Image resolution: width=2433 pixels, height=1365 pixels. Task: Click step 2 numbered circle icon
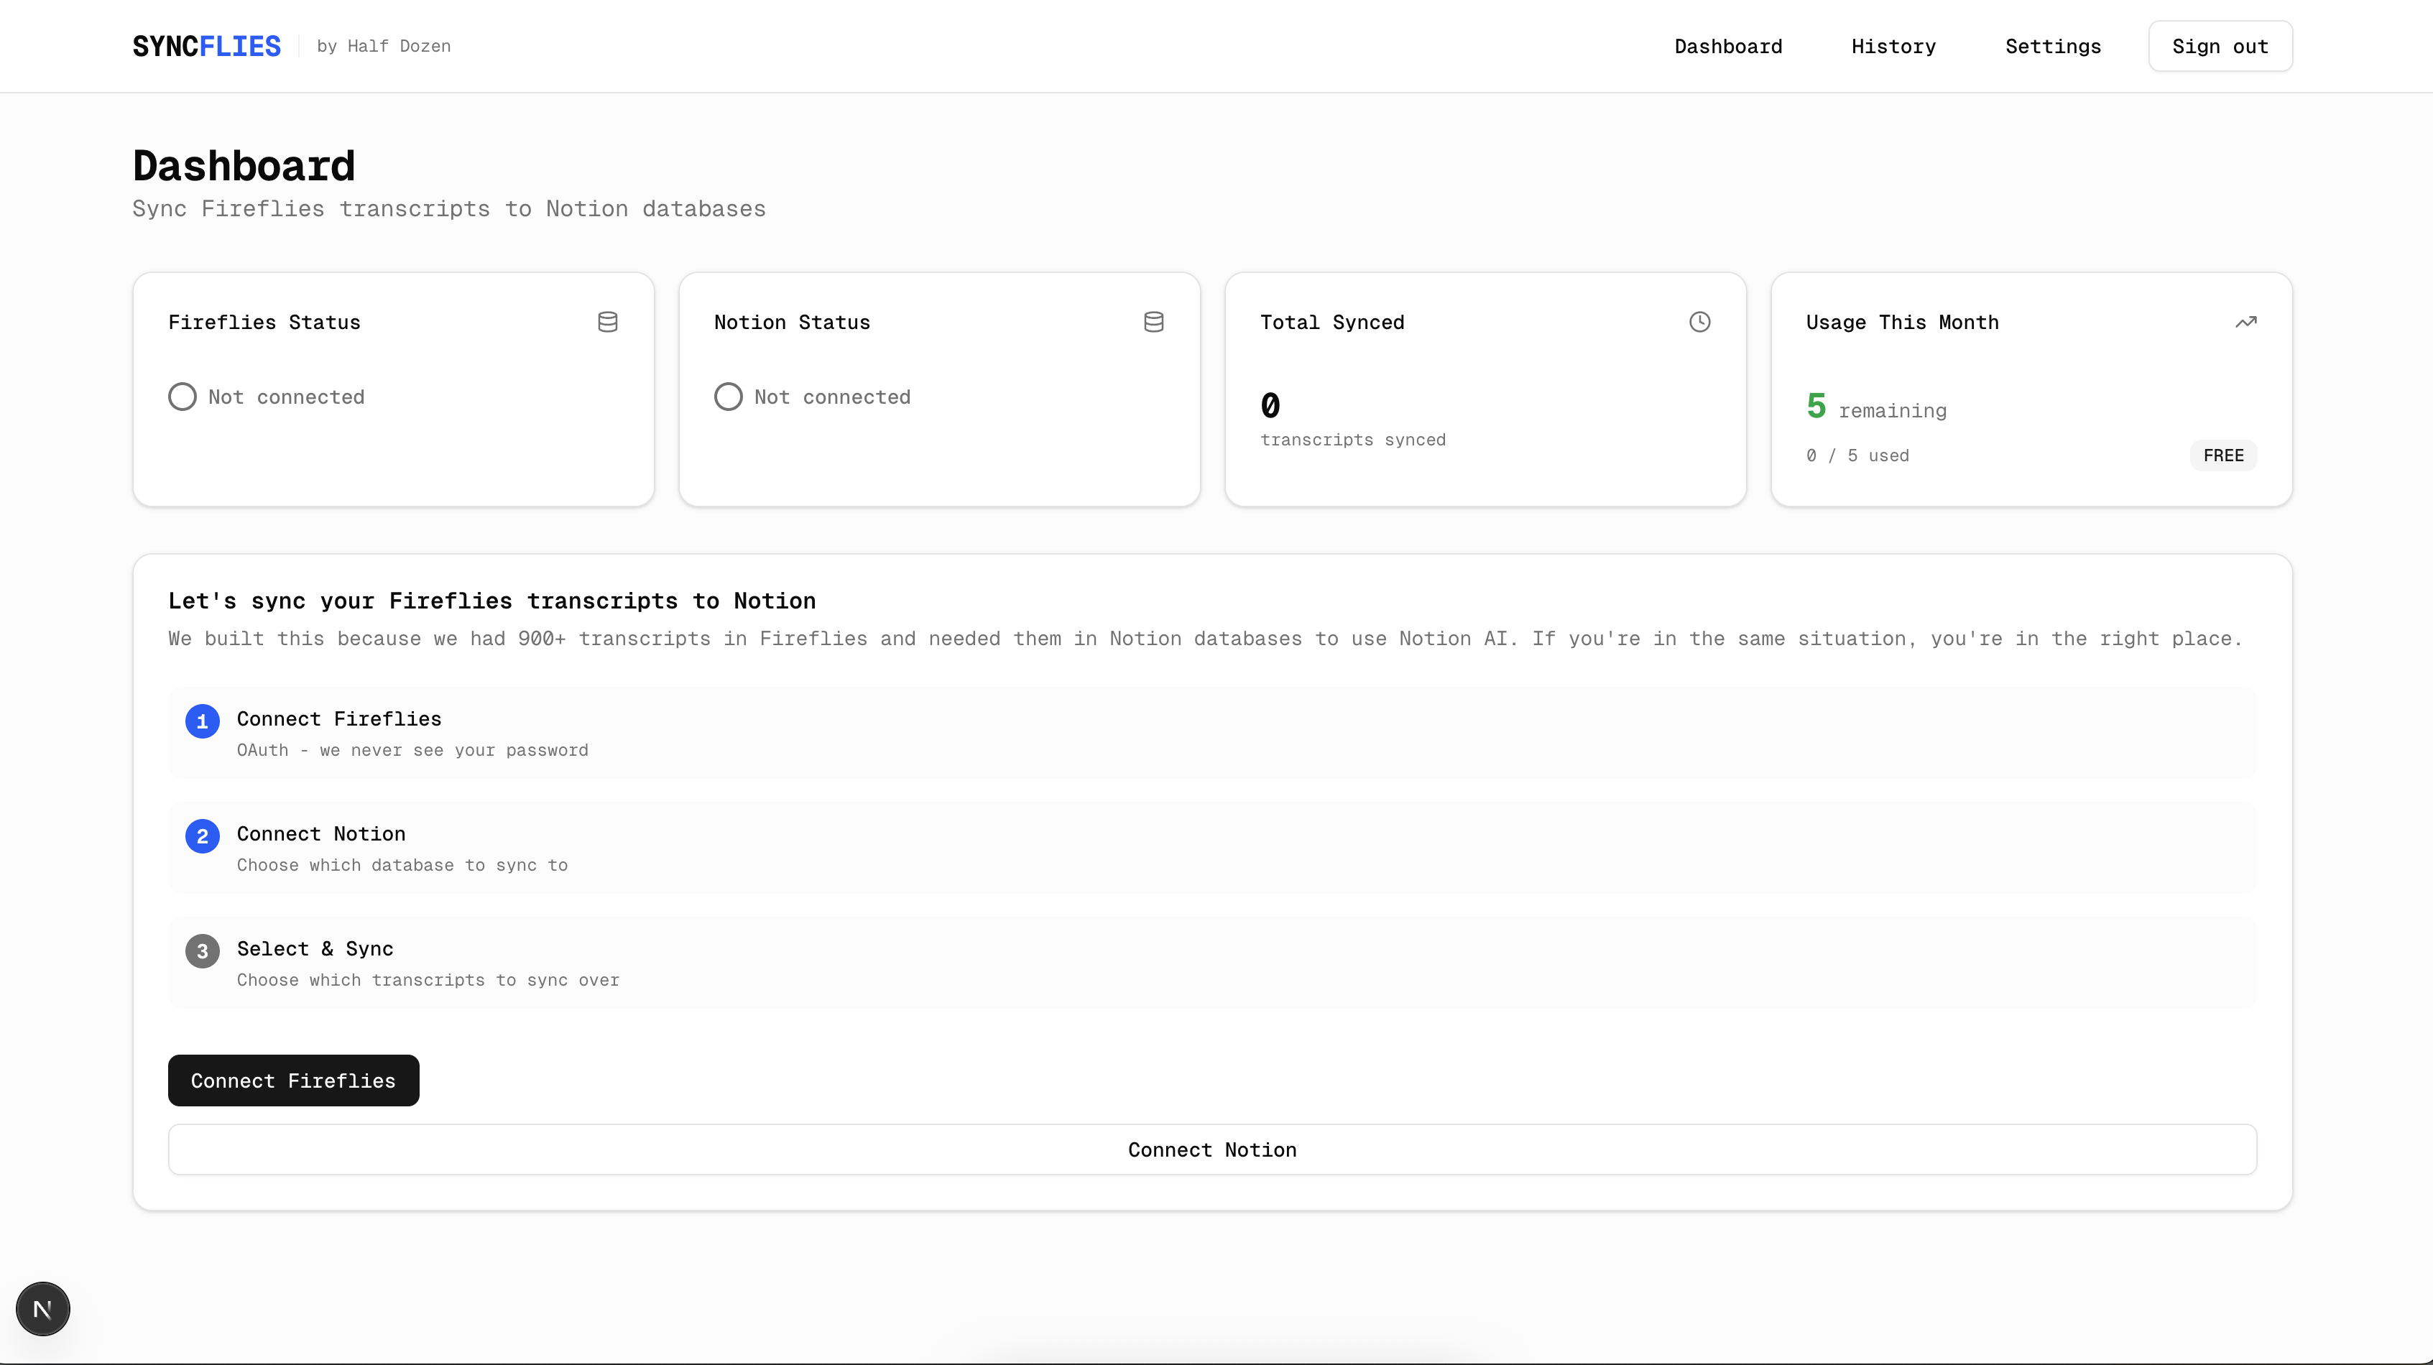202,836
